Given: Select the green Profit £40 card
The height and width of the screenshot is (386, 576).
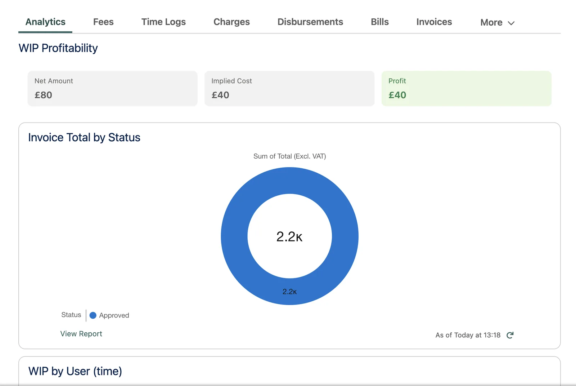Looking at the screenshot, I should pos(467,88).
